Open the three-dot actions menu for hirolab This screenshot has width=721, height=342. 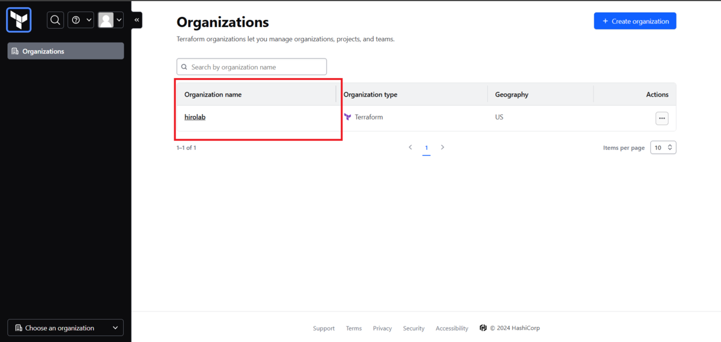(662, 118)
